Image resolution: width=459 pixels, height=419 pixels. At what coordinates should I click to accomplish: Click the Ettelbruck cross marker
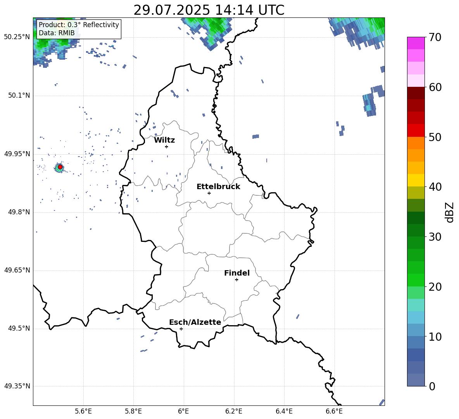click(209, 193)
